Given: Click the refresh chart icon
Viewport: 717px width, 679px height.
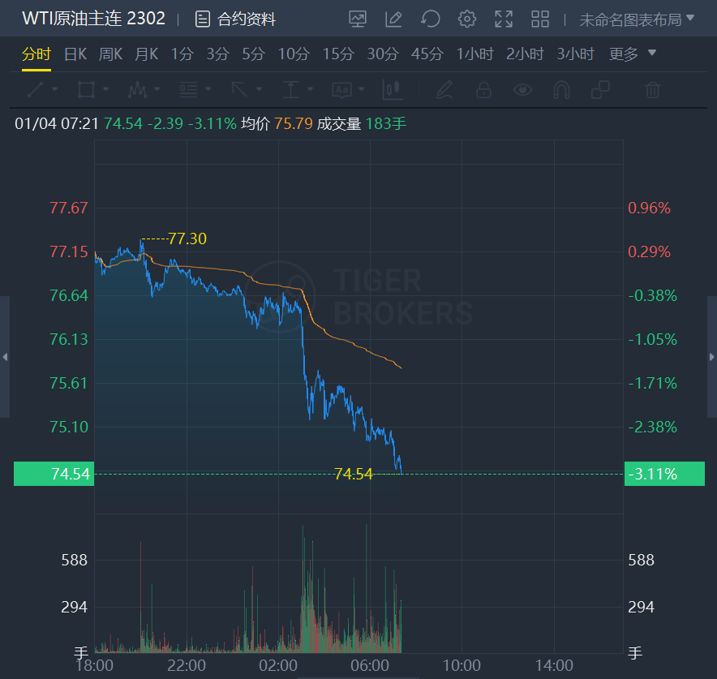Looking at the screenshot, I should [431, 19].
